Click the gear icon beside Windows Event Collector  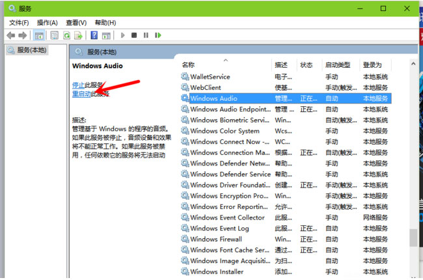pos(185,217)
